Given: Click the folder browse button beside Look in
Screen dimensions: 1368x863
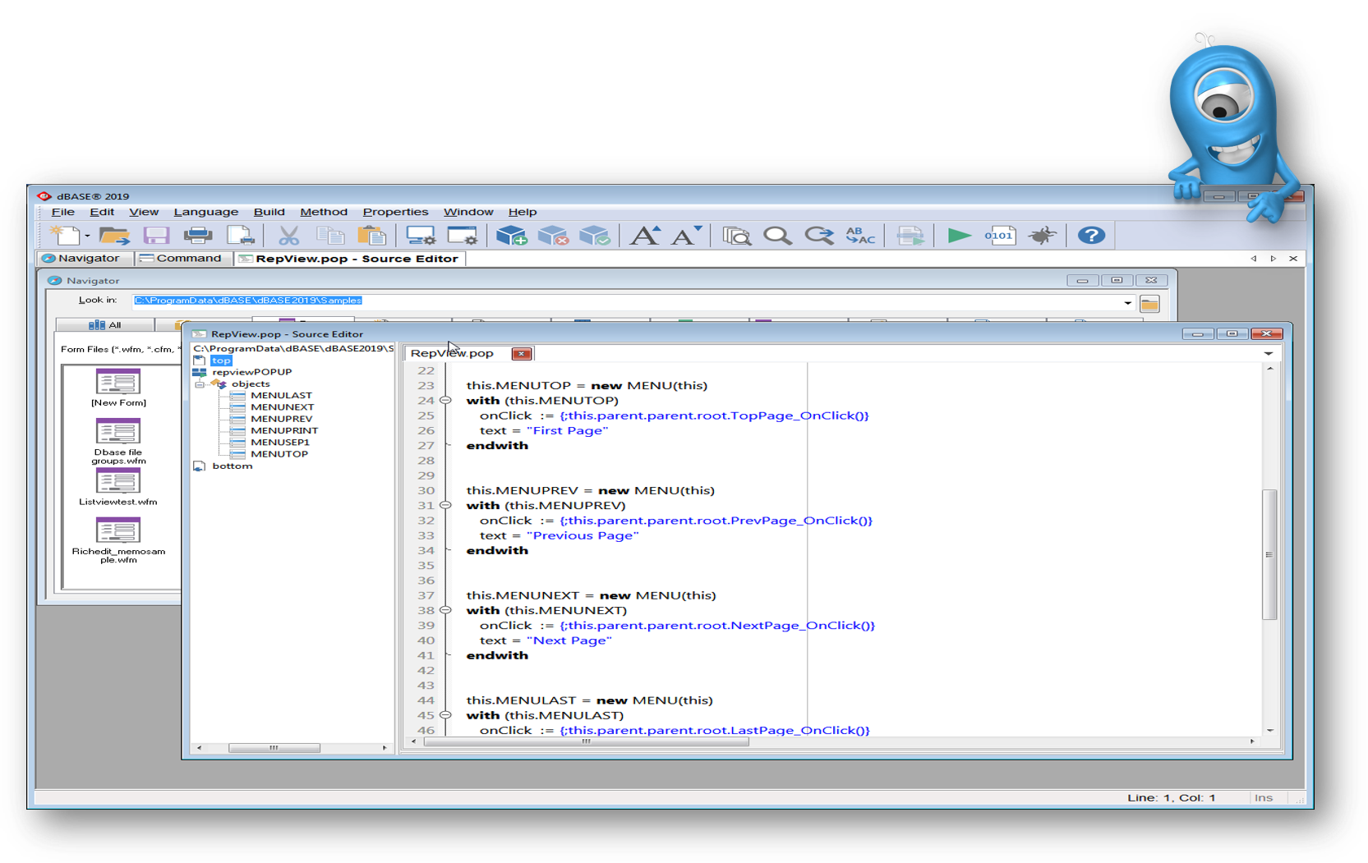Looking at the screenshot, I should click(1149, 302).
